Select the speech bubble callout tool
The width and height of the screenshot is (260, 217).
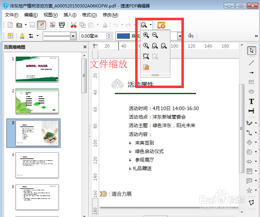tap(249, 180)
